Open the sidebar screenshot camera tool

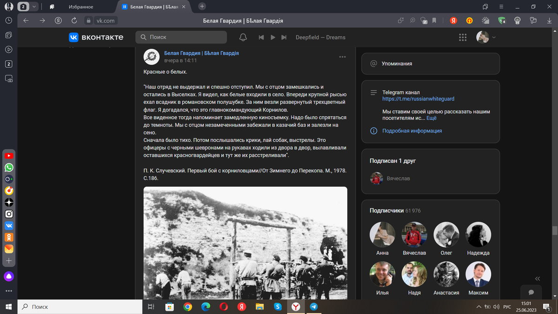point(8,79)
